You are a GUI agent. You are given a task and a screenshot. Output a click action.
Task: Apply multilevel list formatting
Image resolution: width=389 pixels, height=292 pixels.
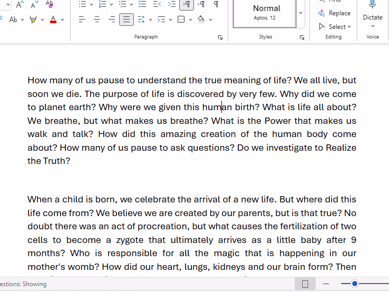click(x=123, y=4)
